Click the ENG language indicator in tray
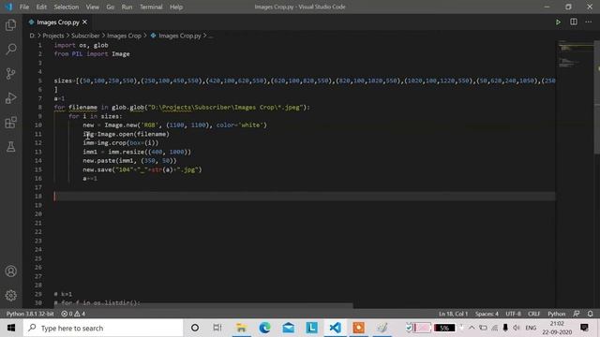The image size is (600, 337). (x=531, y=328)
